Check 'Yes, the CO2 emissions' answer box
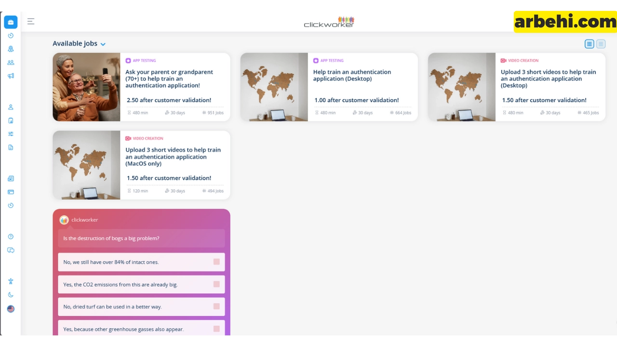 tap(216, 284)
